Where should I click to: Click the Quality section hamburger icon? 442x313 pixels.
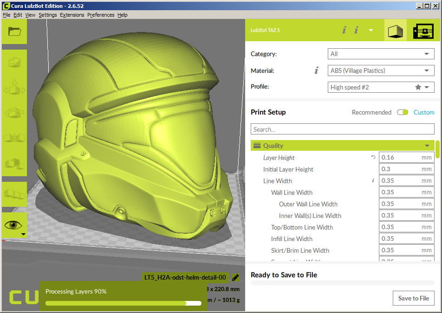click(x=257, y=146)
